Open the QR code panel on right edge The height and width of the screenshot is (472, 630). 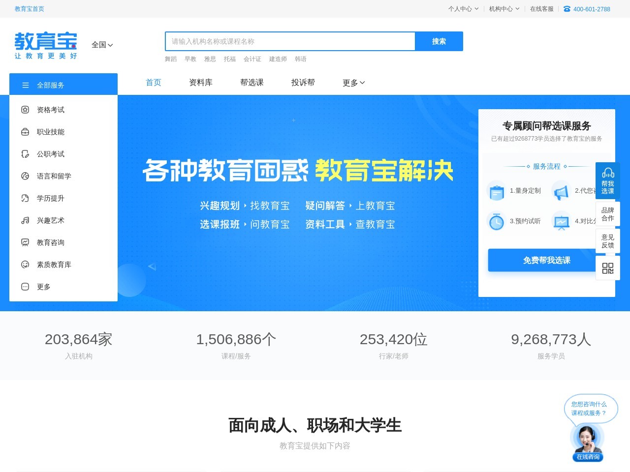coord(608,268)
